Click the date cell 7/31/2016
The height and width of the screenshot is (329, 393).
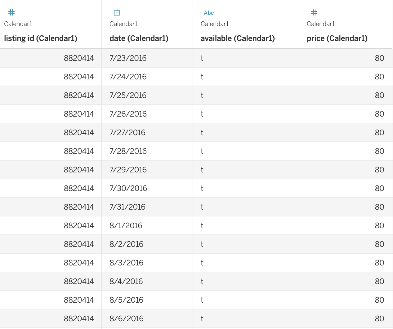click(x=127, y=207)
